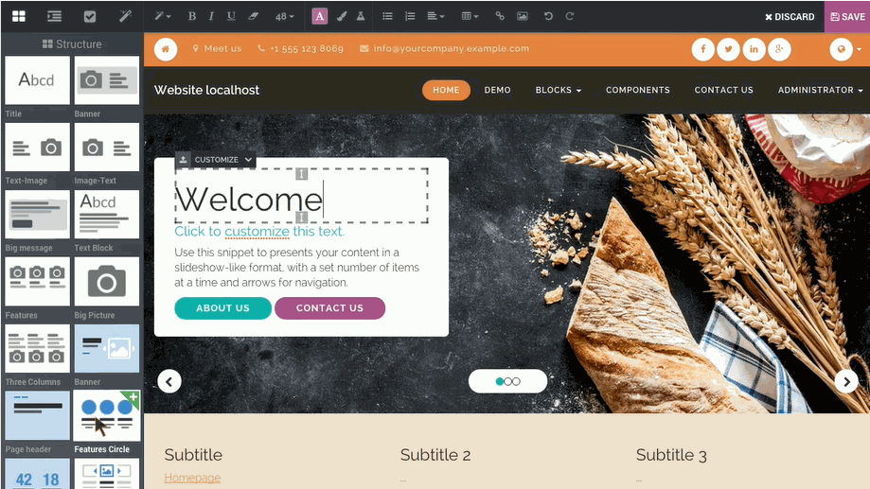870x489 pixels.
Task: Open the Components menu item
Action: click(x=637, y=90)
